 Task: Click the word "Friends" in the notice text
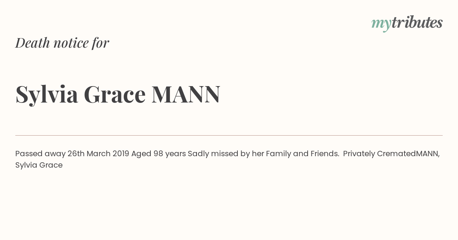point(324,154)
